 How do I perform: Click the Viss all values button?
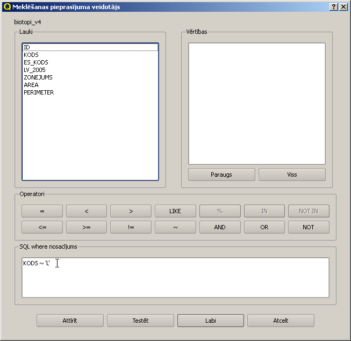[x=292, y=175]
